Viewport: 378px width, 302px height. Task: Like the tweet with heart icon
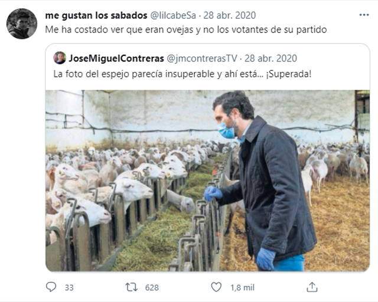click(216, 287)
